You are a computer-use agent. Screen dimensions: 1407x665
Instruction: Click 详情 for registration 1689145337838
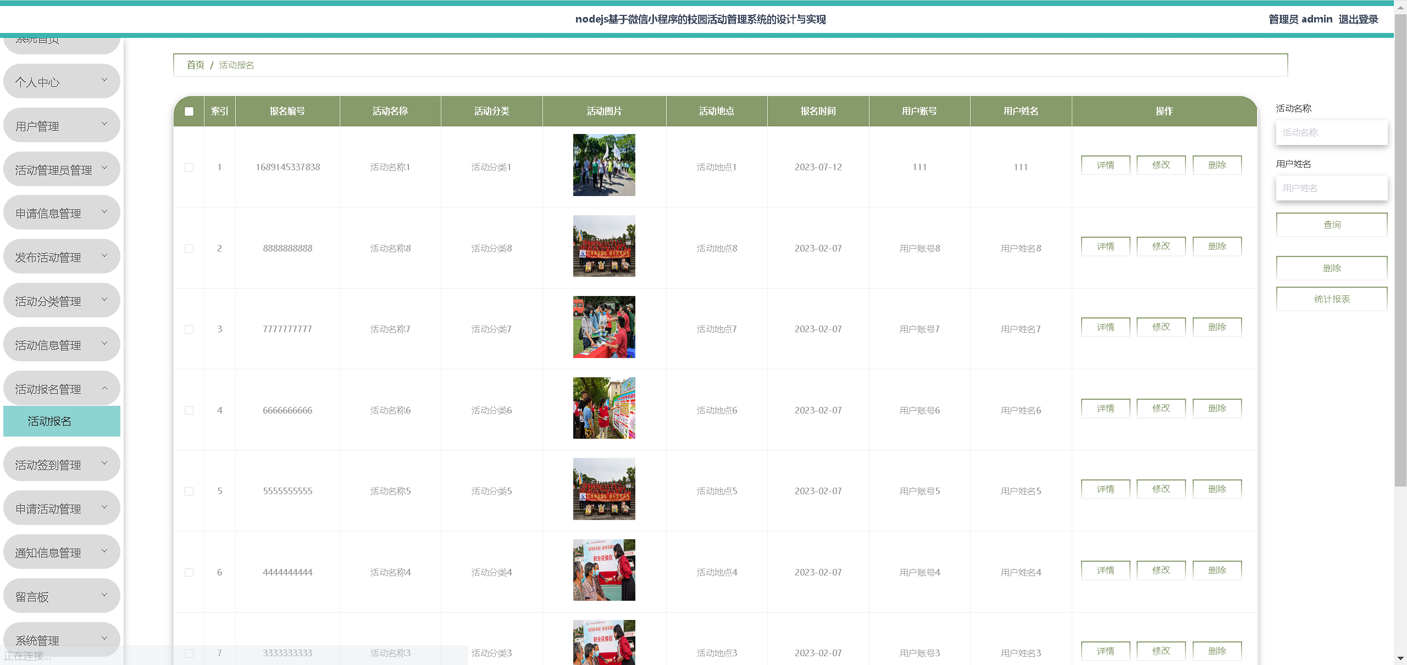tap(1105, 165)
